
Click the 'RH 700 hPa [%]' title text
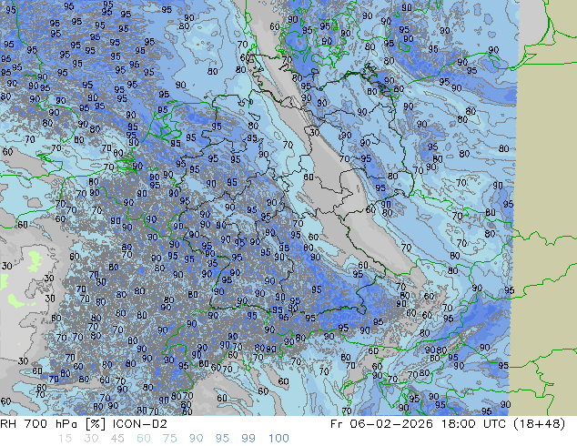[x=54, y=424]
